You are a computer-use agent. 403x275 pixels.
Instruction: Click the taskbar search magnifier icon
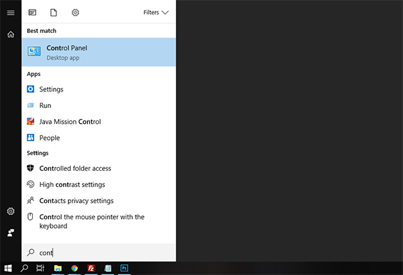pos(24,268)
